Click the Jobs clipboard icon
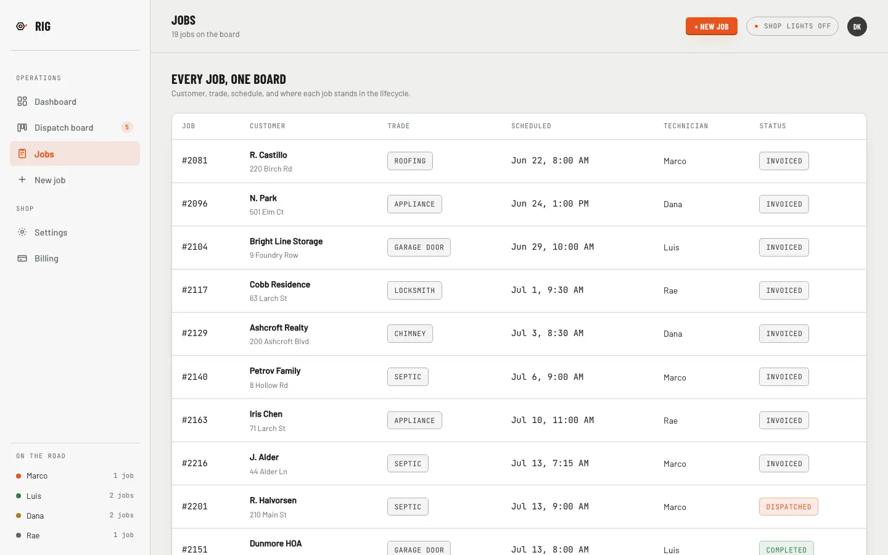The image size is (888, 555). (x=22, y=154)
